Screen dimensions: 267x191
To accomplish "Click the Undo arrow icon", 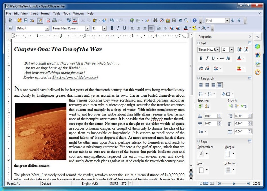I will coord(112,21).
